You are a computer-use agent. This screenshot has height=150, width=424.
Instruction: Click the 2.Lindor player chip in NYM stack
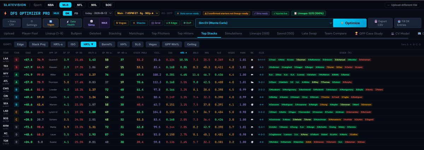point(273,126)
